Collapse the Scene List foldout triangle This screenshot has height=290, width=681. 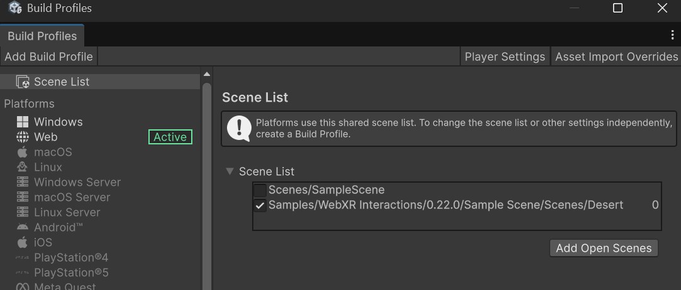click(x=230, y=171)
